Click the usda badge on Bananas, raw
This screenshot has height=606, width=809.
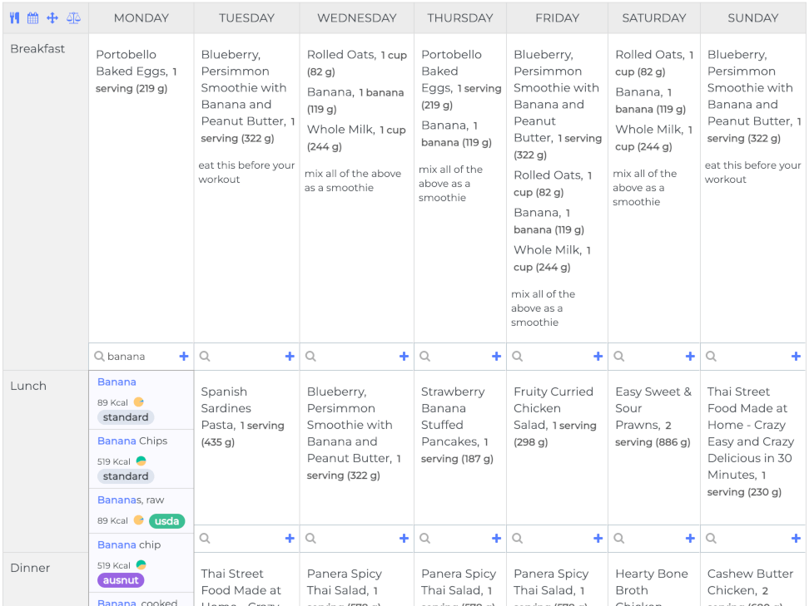click(x=165, y=520)
